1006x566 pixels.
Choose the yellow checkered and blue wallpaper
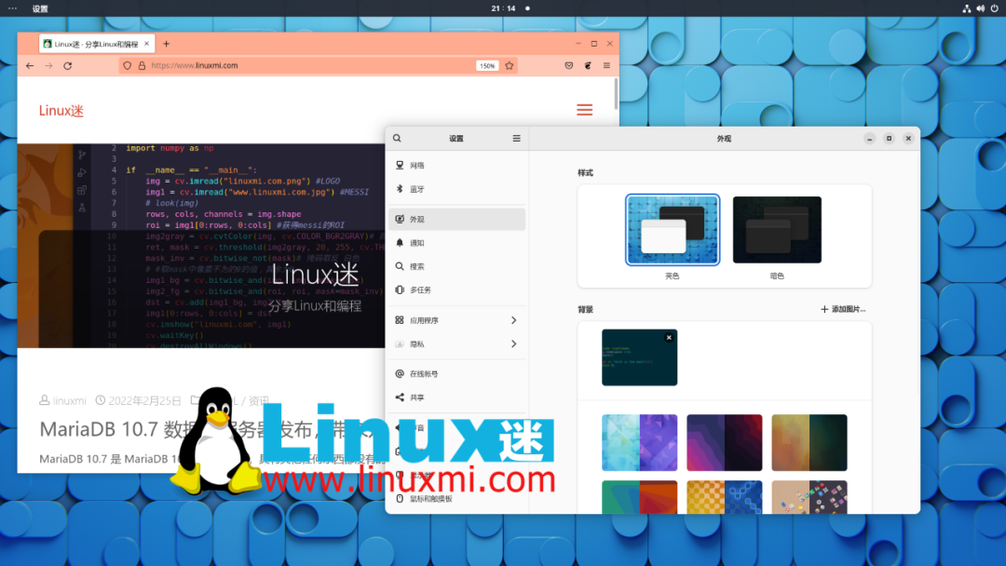pyautogui.click(x=725, y=497)
